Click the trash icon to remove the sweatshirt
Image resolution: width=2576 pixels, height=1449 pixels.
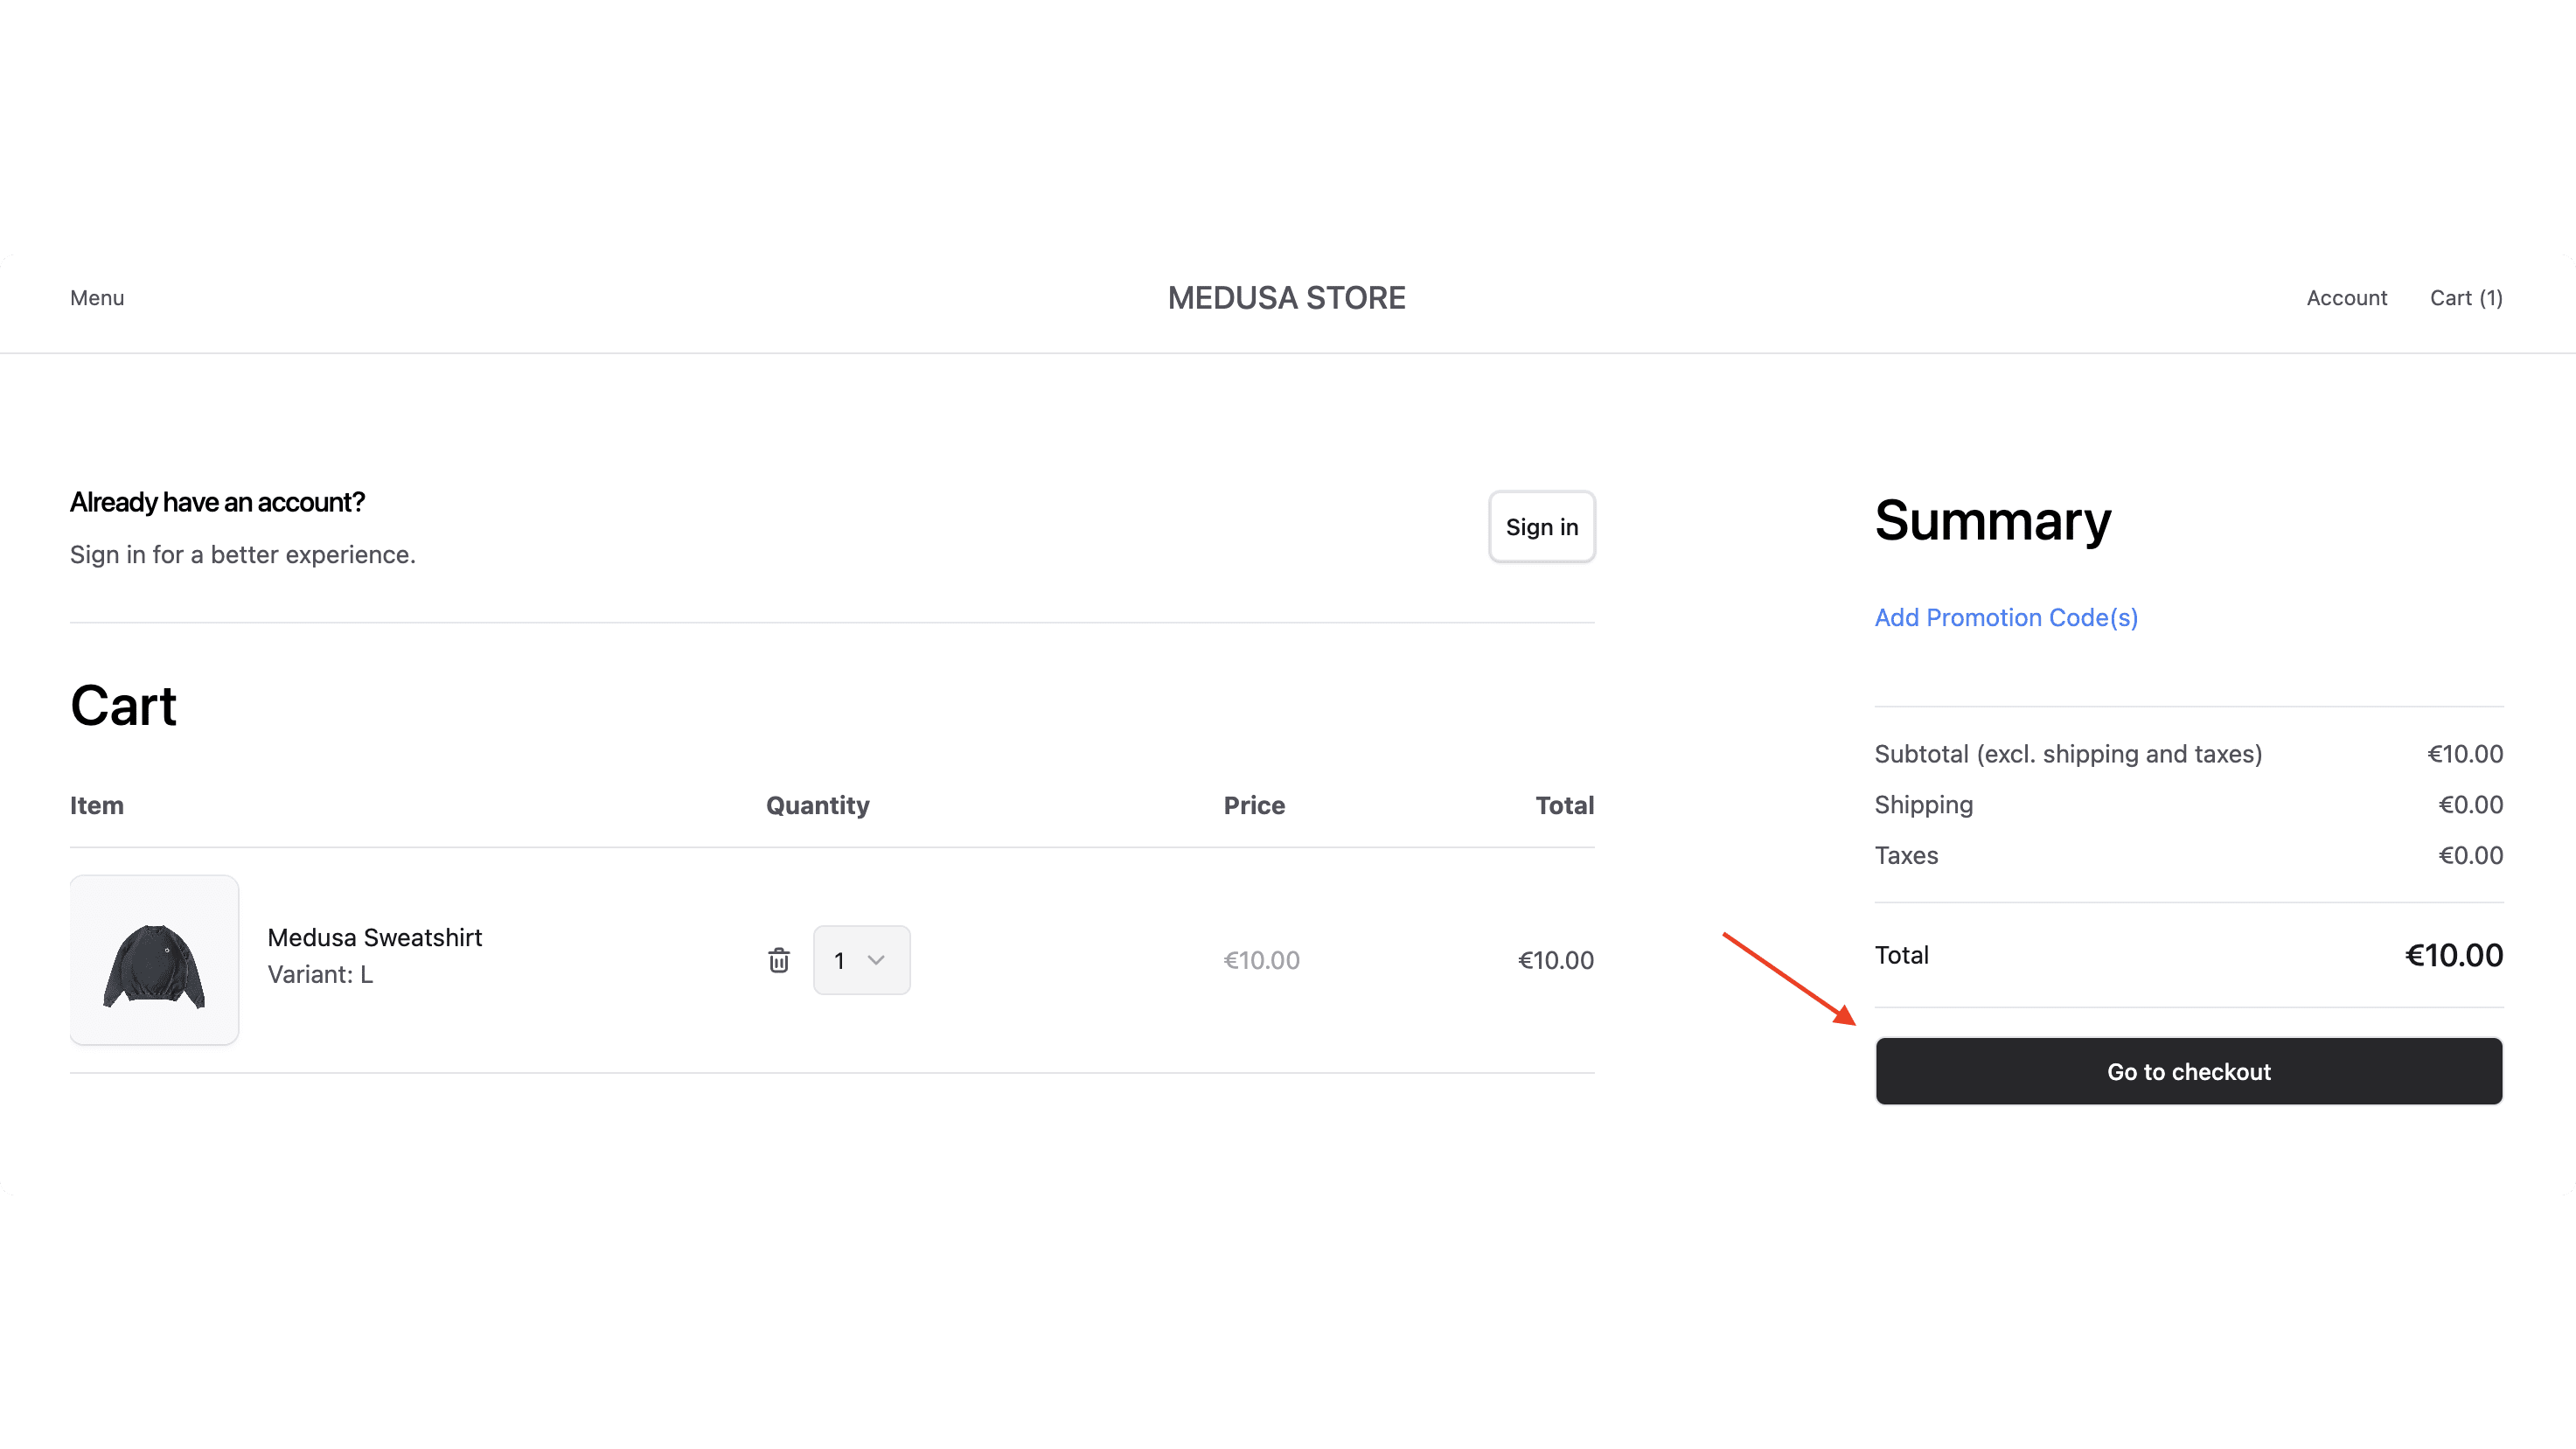(779, 960)
